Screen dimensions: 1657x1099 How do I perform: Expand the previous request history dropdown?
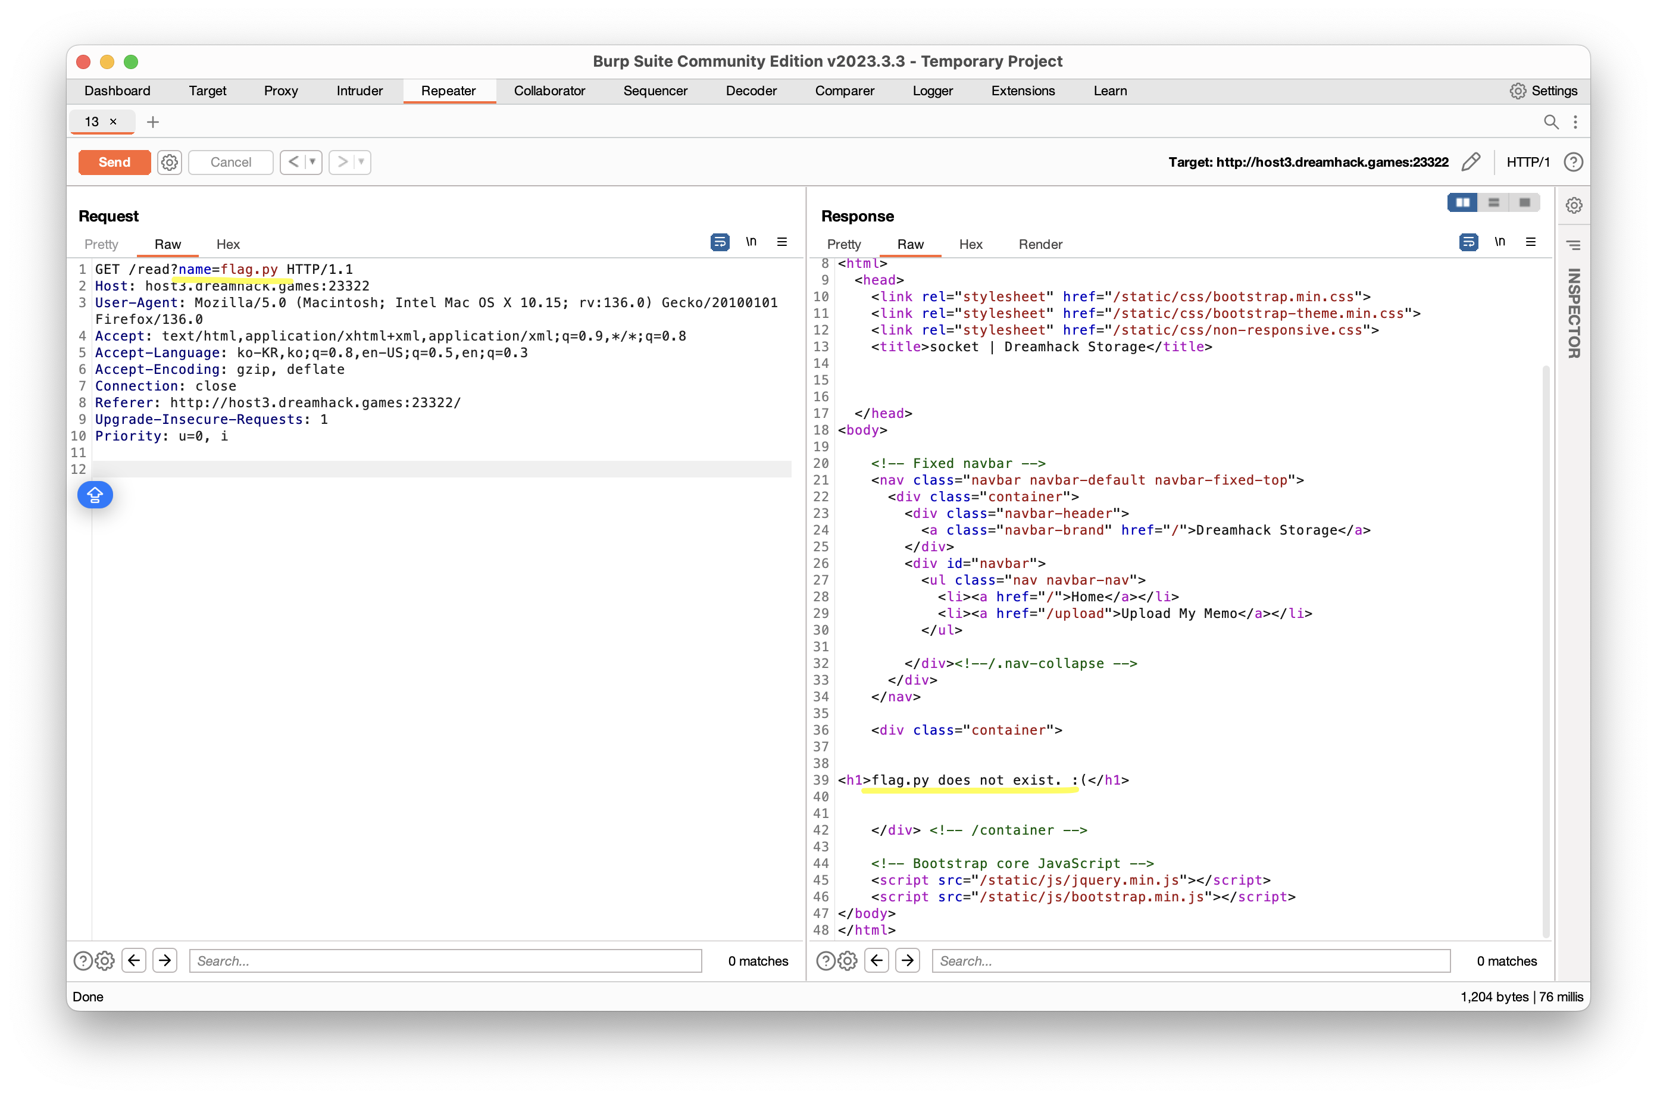tap(312, 163)
